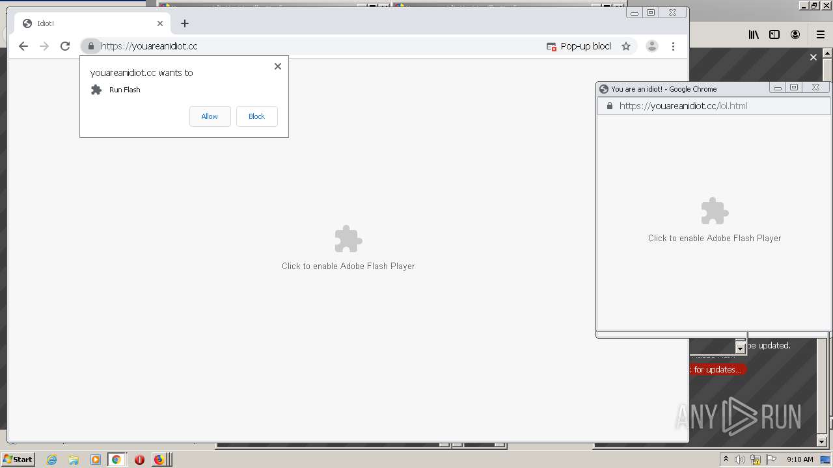Image resolution: width=833 pixels, height=468 pixels.
Task: Click the 9:10 AM clock
Action: 800,460
